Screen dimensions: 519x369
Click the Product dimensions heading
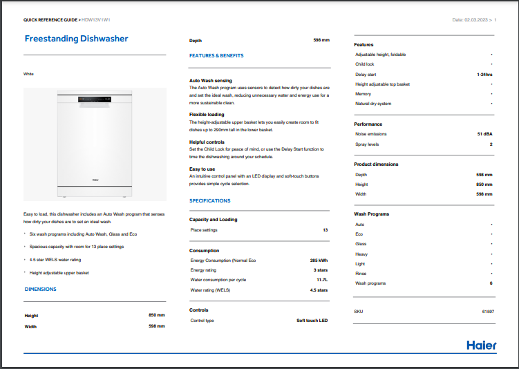tap(376, 164)
